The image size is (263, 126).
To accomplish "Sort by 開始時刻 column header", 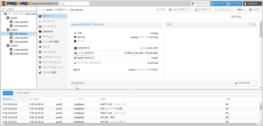I will pos(14,99).
